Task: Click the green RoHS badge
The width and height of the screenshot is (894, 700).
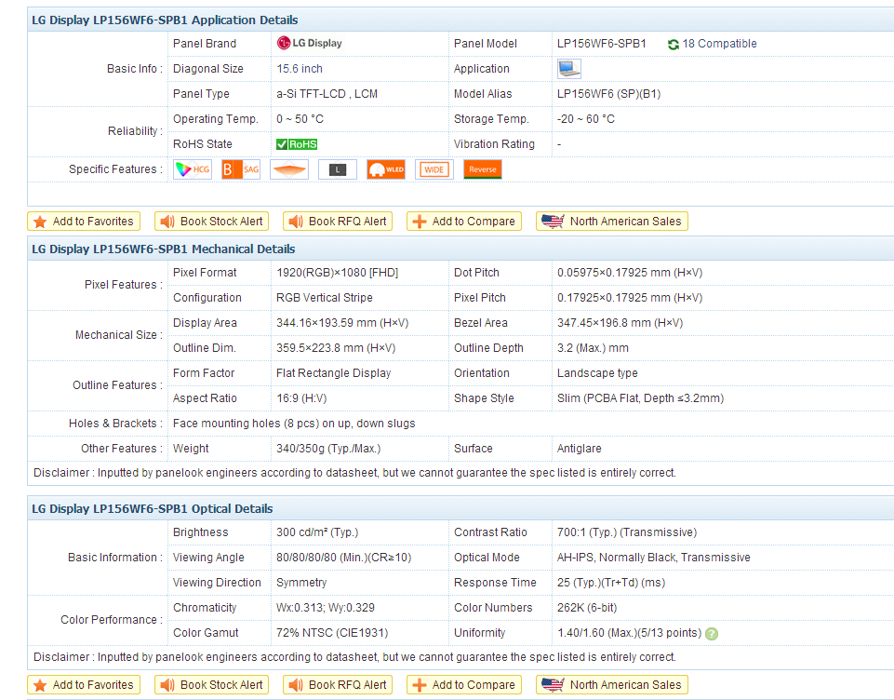Action: [297, 144]
